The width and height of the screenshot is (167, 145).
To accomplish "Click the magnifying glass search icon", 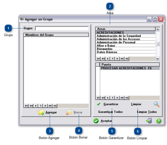I will pos(157,104).
